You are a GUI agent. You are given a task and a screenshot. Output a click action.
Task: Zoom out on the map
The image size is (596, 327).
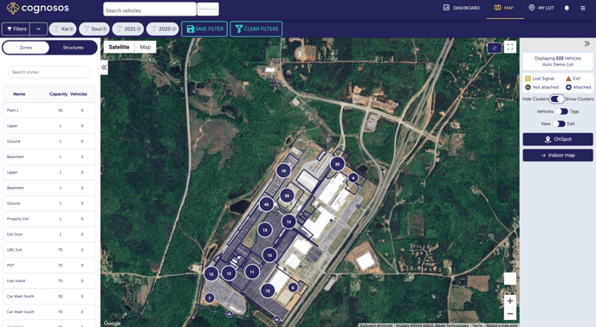pos(510,314)
